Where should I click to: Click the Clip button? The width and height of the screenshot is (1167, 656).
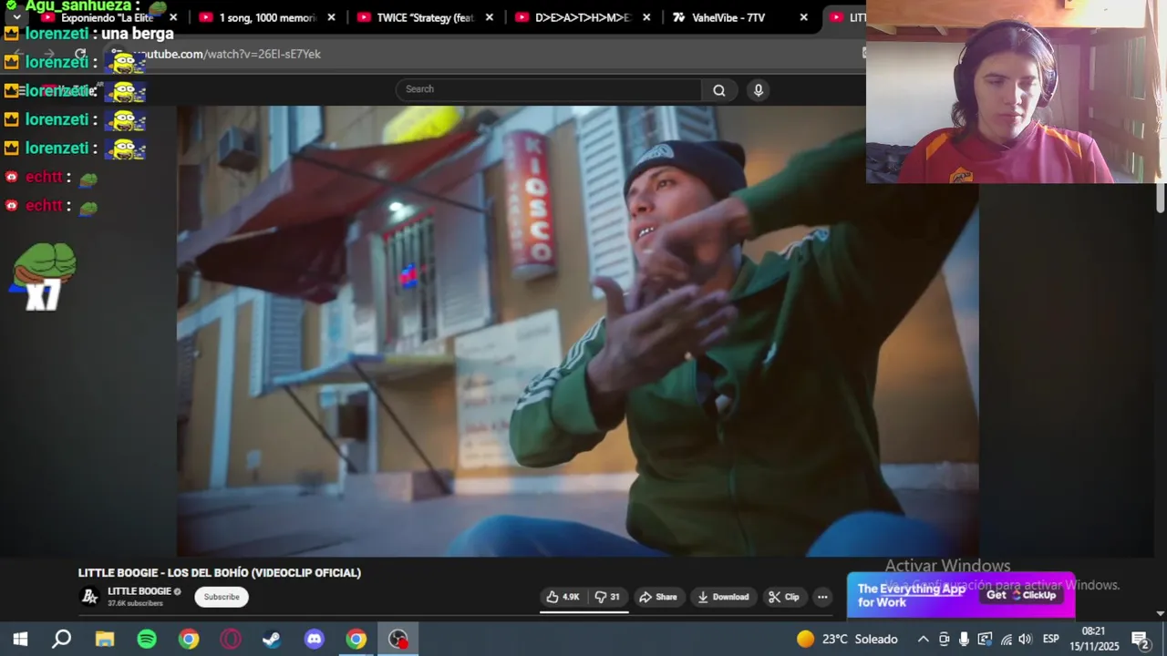(x=784, y=597)
